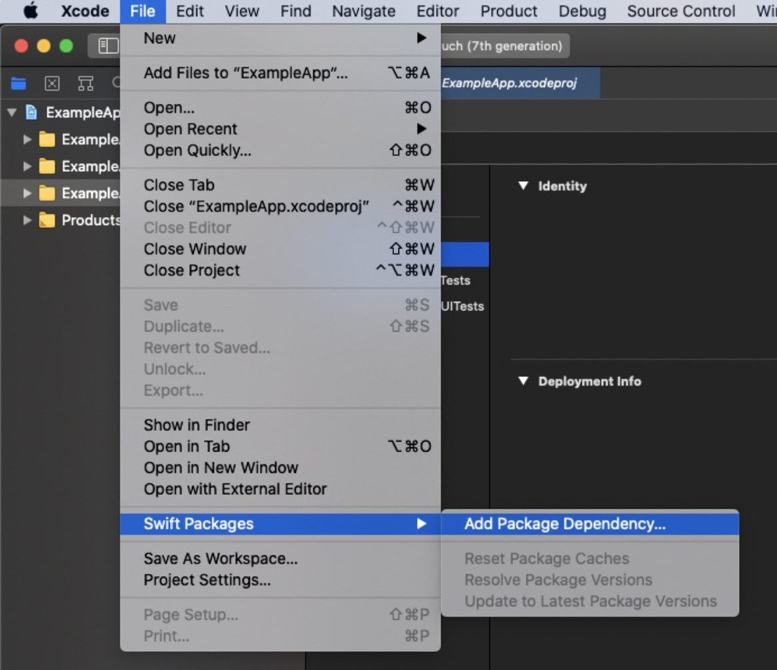Choose Show in Finder
The height and width of the screenshot is (670, 777).
pos(280,425)
